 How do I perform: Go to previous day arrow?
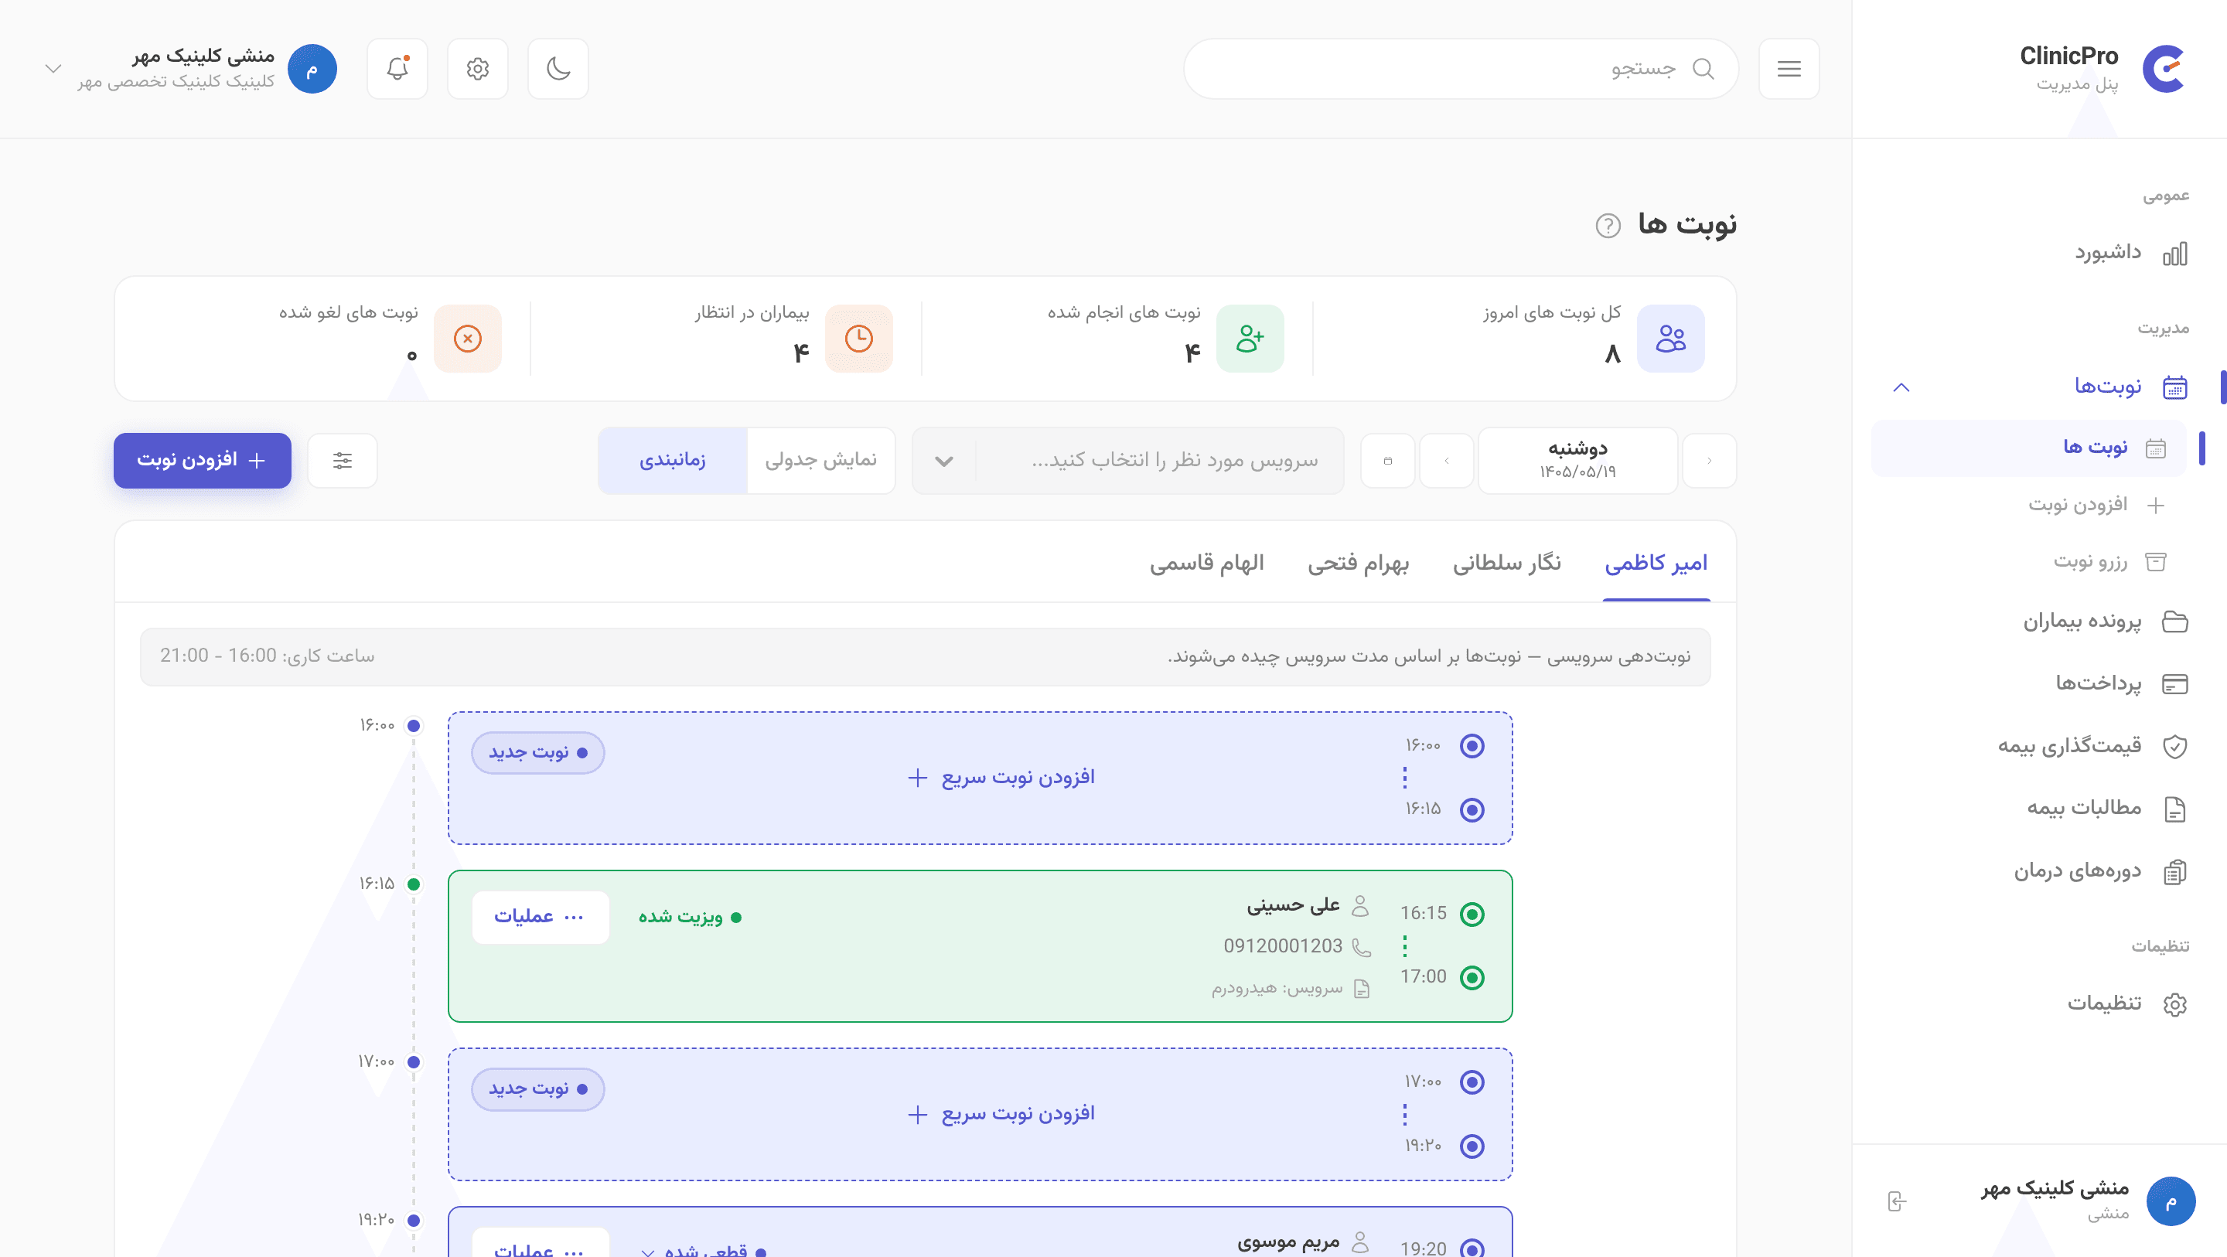coord(1709,461)
